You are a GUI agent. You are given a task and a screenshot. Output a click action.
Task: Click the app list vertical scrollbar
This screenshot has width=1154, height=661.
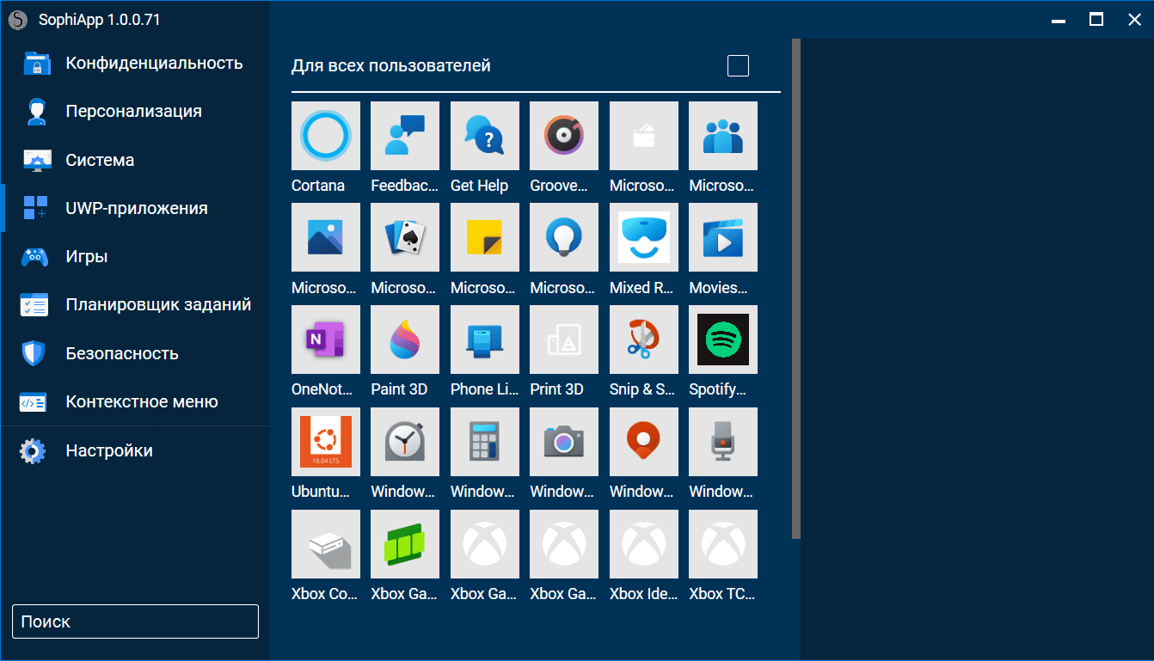[x=796, y=289]
